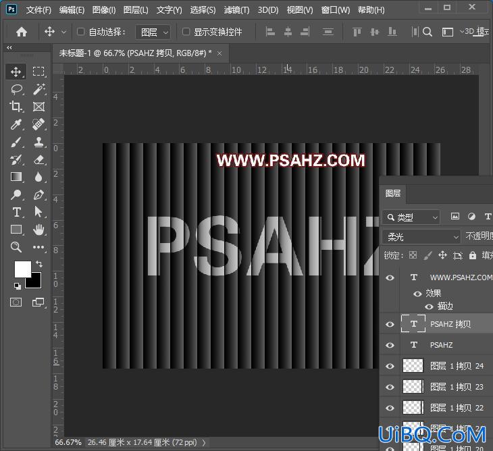
Task: Toggle Quick Mask mode
Action: tap(16, 302)
